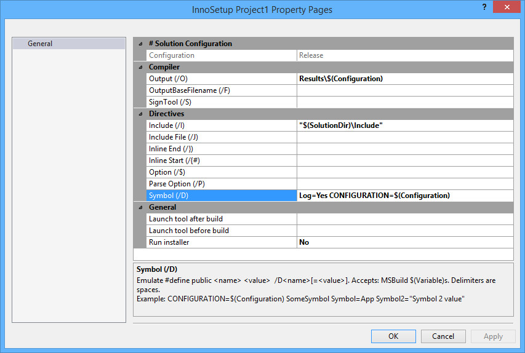Click the Emulate #define description text
This screenshot has width=525, height=353.
316,285
